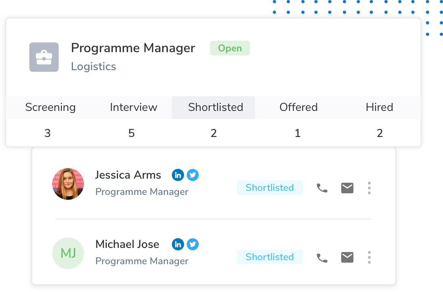Switch to the Screening stage tab

pyautogui.click(x=50, y=108)
